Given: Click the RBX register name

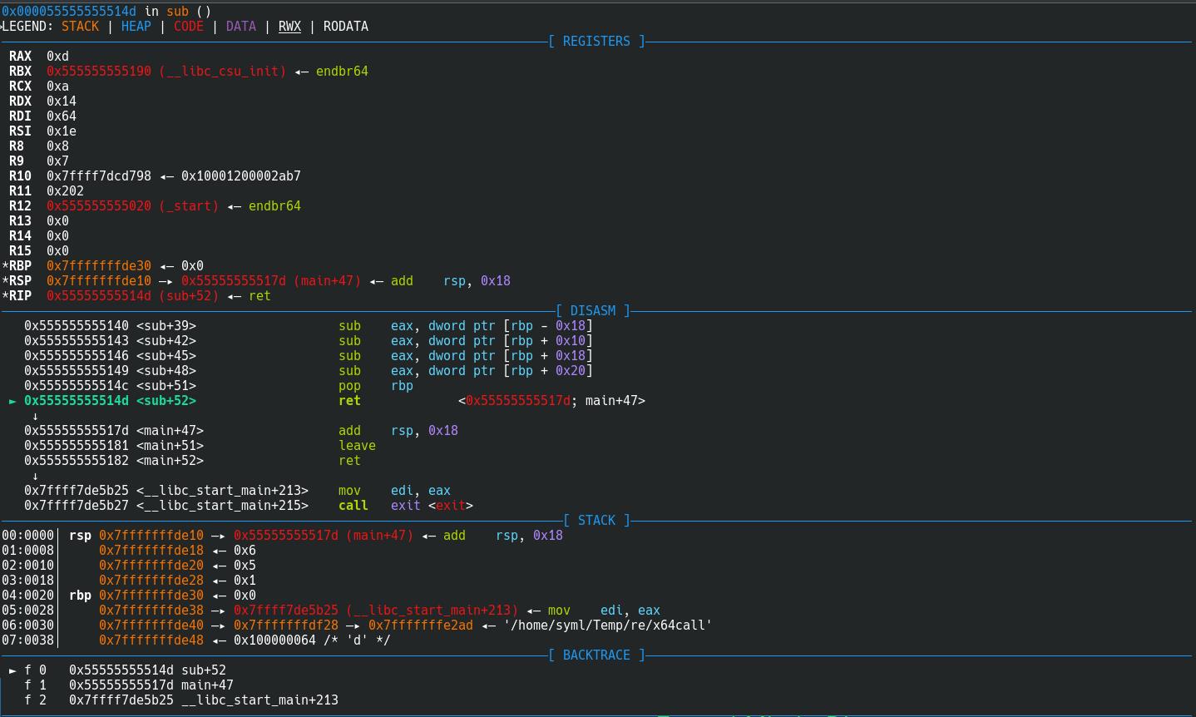Looking at the screenshot, I should (20, 72).
